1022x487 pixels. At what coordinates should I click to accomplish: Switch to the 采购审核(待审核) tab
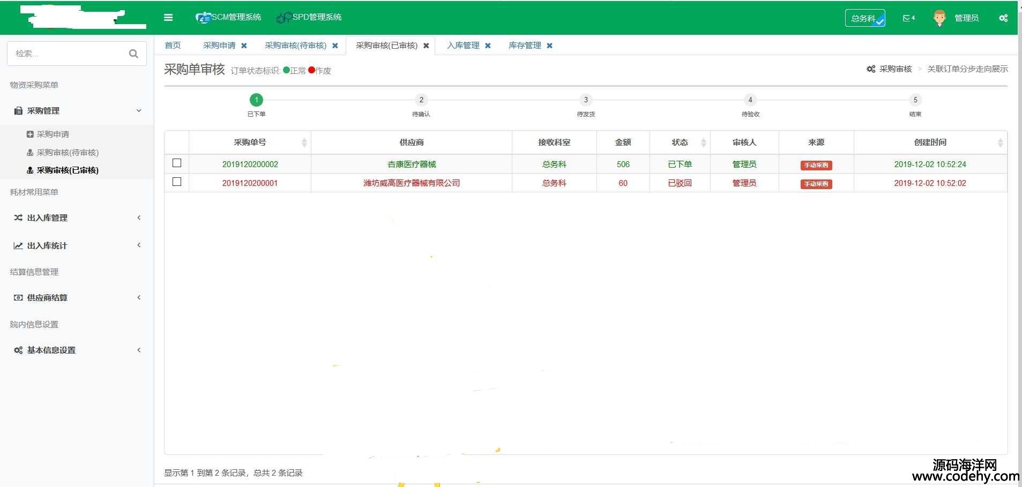[295, 46]
